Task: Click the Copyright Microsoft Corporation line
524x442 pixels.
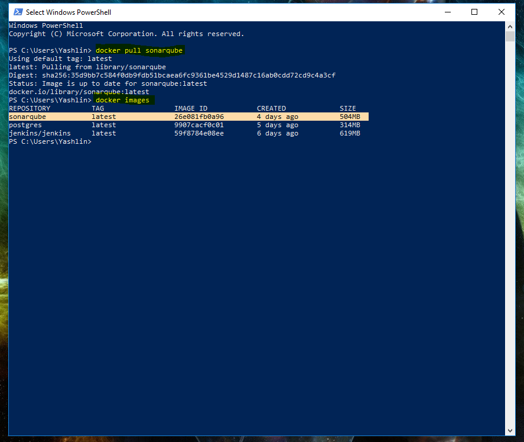Action: point(126,34)
